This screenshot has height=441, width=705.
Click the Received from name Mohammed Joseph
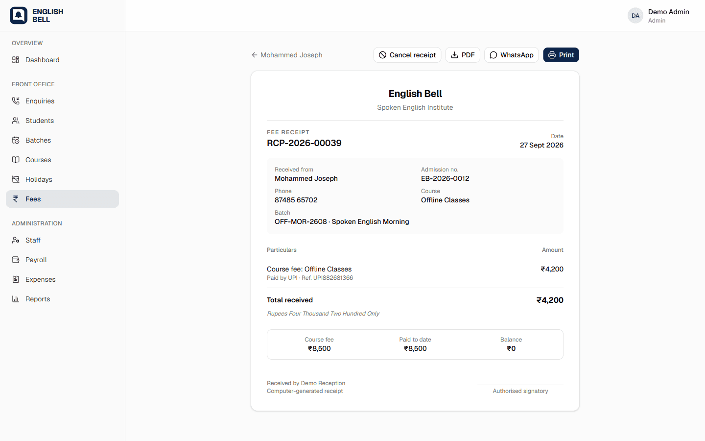pyautogui.click(x=306, y=178)
